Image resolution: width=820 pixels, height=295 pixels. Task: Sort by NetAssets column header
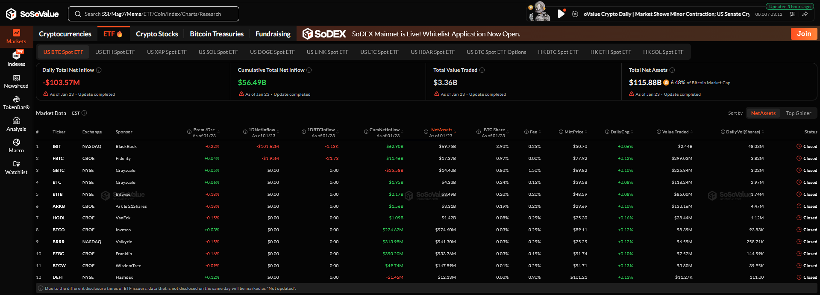[x=441, y=130]
